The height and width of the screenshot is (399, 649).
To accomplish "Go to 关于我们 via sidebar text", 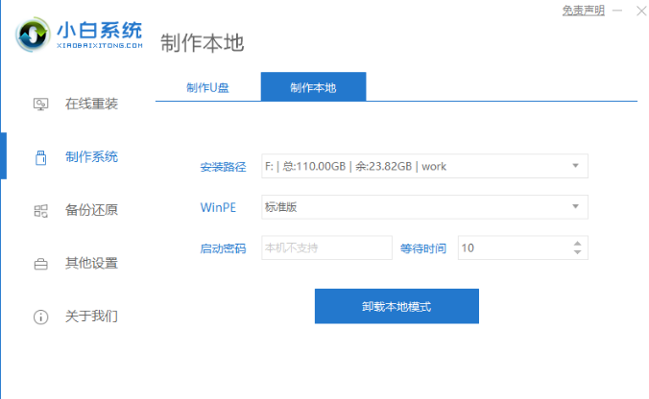I will click(91, 316).
